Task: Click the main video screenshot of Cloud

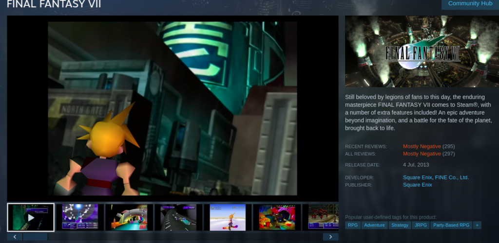Action: click(x=173, y=108)
